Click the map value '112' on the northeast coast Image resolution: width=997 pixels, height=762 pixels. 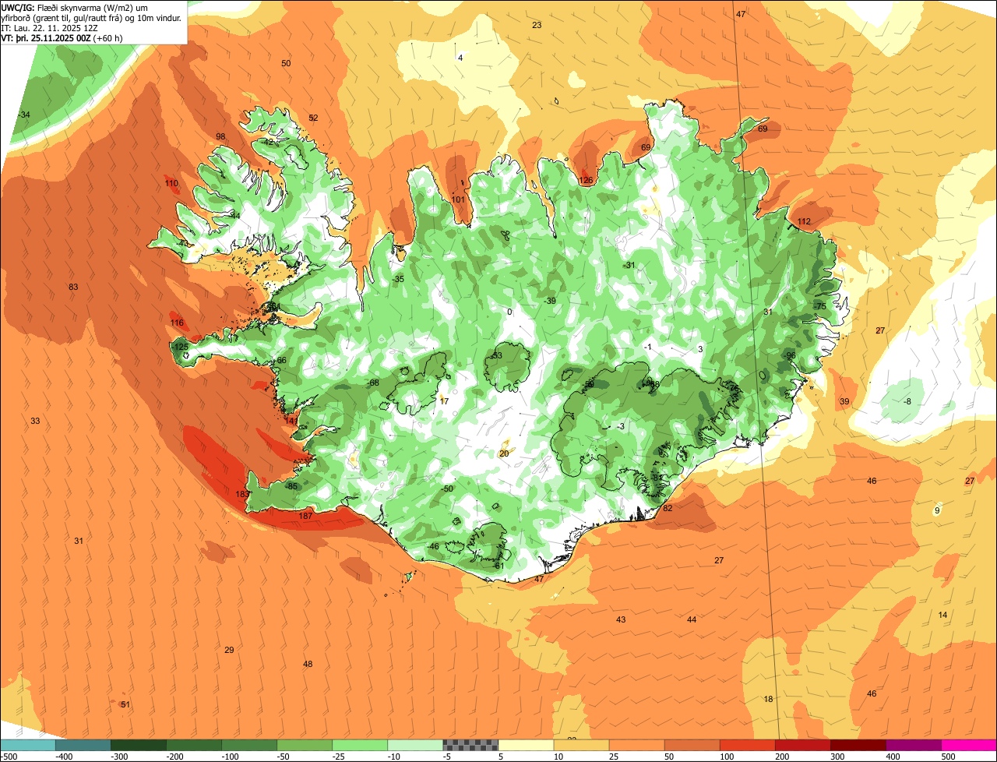point(804,222)
